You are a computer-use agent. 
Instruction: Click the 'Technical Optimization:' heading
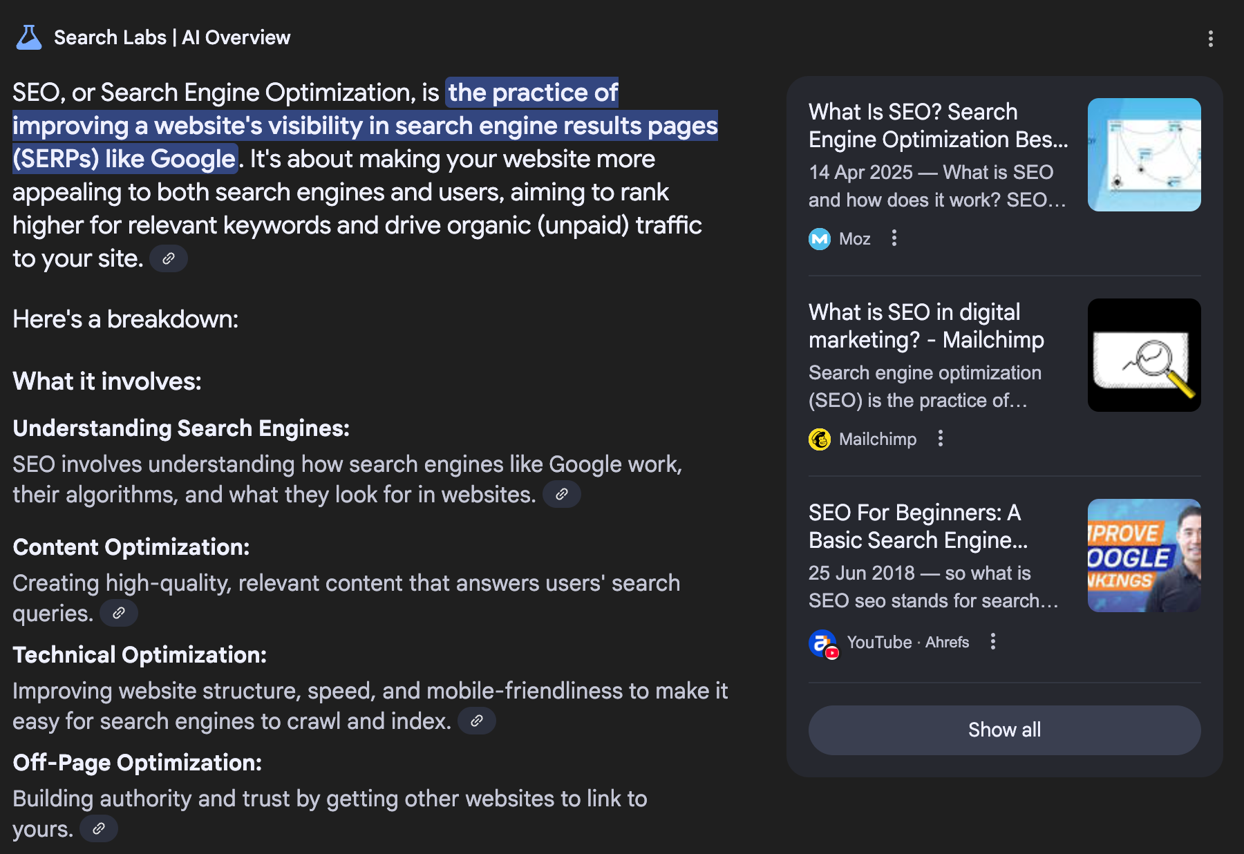click(140, 655)
